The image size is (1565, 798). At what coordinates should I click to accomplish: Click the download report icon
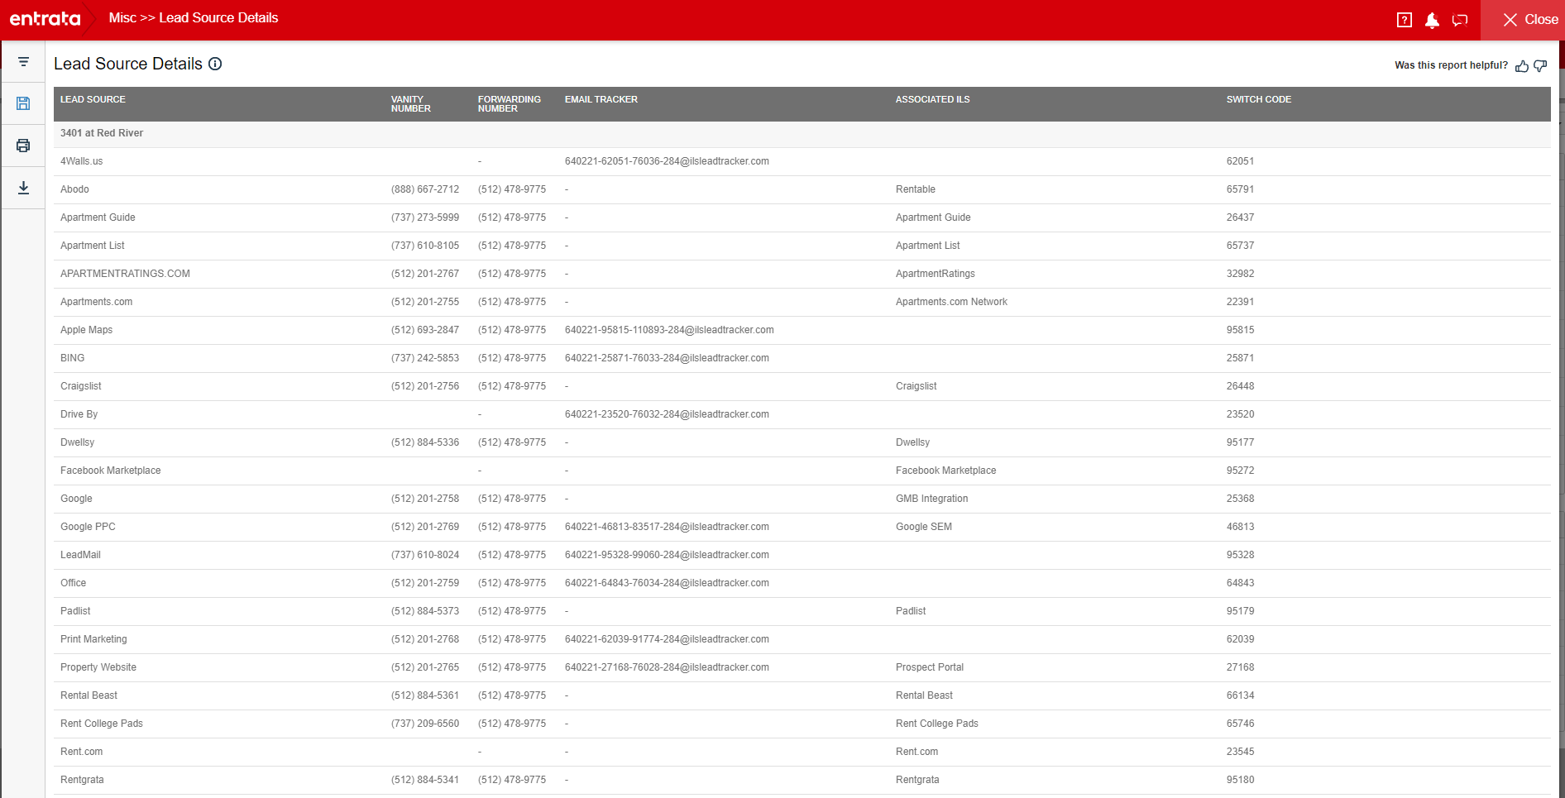23,188
